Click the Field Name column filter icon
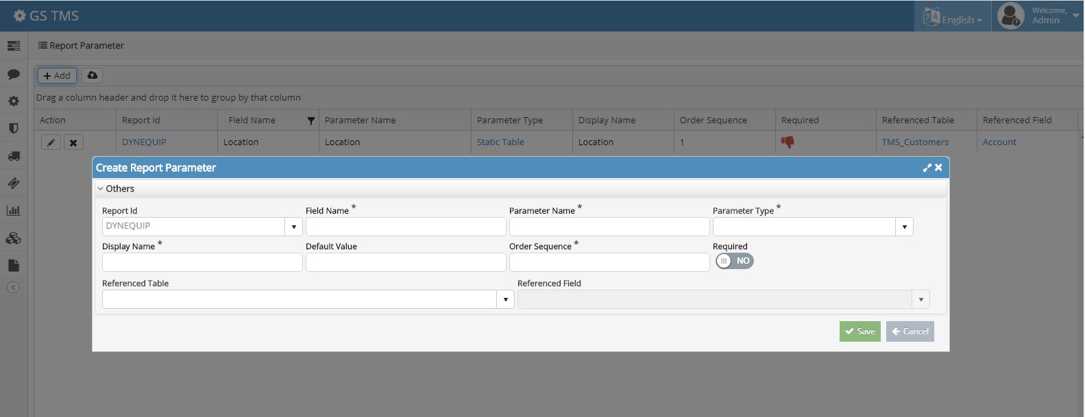This screenshot has width=1085, height=417. pos(310,121)
